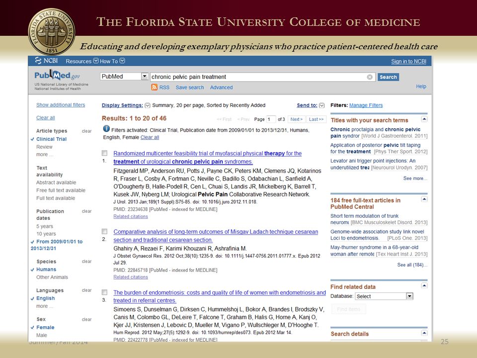Click Sign in to NCBI
This screenshot has width=477, height=358.
click(408, 61)
